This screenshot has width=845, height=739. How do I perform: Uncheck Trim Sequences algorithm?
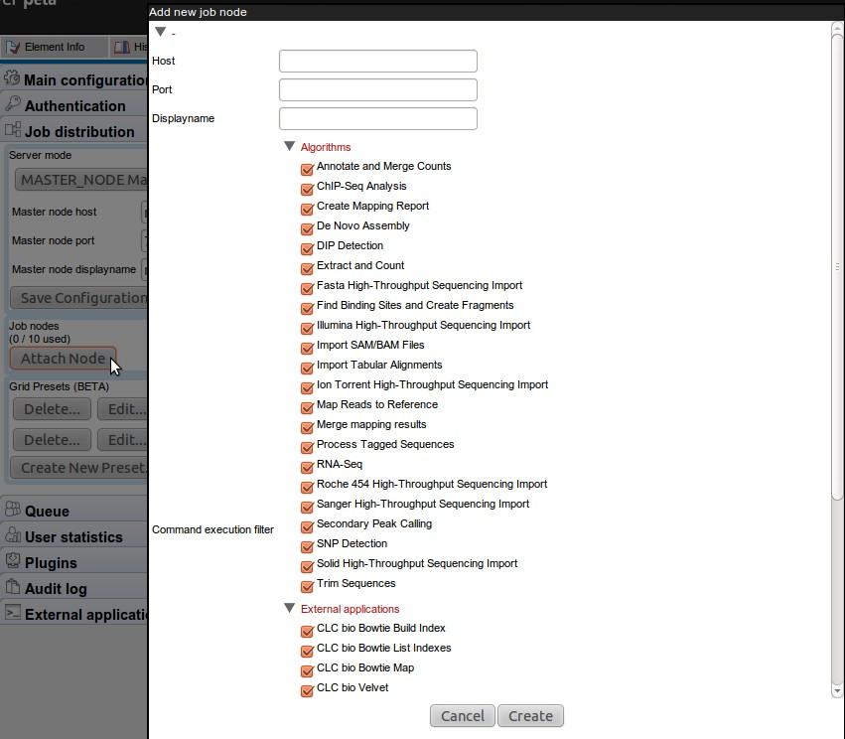(307, 588)
